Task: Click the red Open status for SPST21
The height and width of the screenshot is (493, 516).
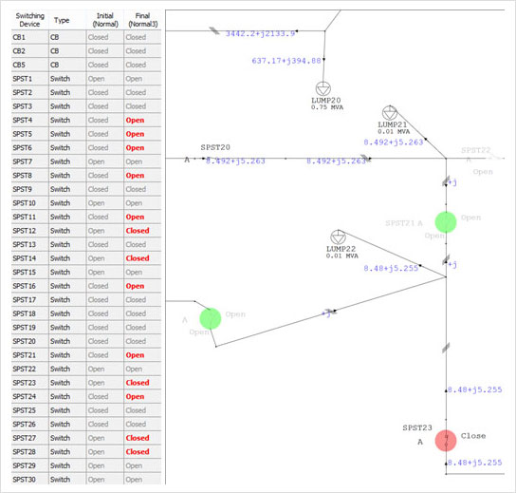Action: point(135,355)
